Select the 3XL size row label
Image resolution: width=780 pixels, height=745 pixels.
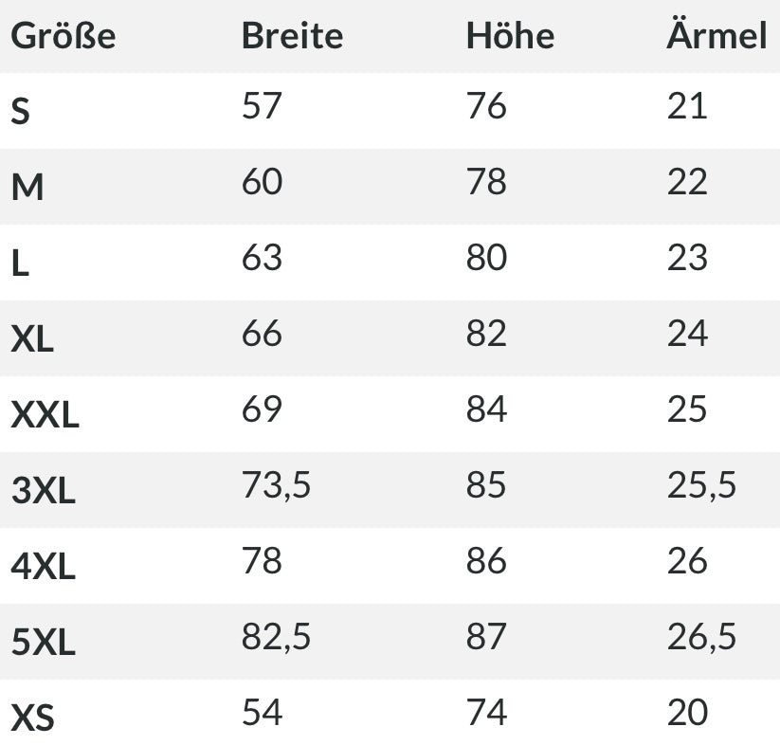[x=43, y=491]
